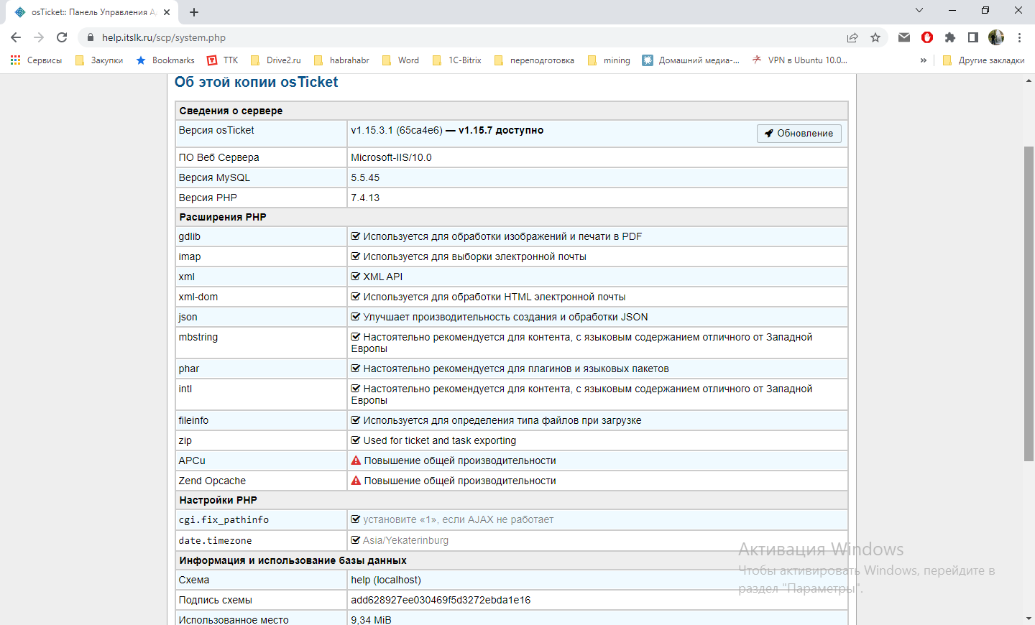Image resolution: width=1035 pixels, height=625 pixels.
Task: Open the TTK bookmark
Action: [x=222, y=60]
